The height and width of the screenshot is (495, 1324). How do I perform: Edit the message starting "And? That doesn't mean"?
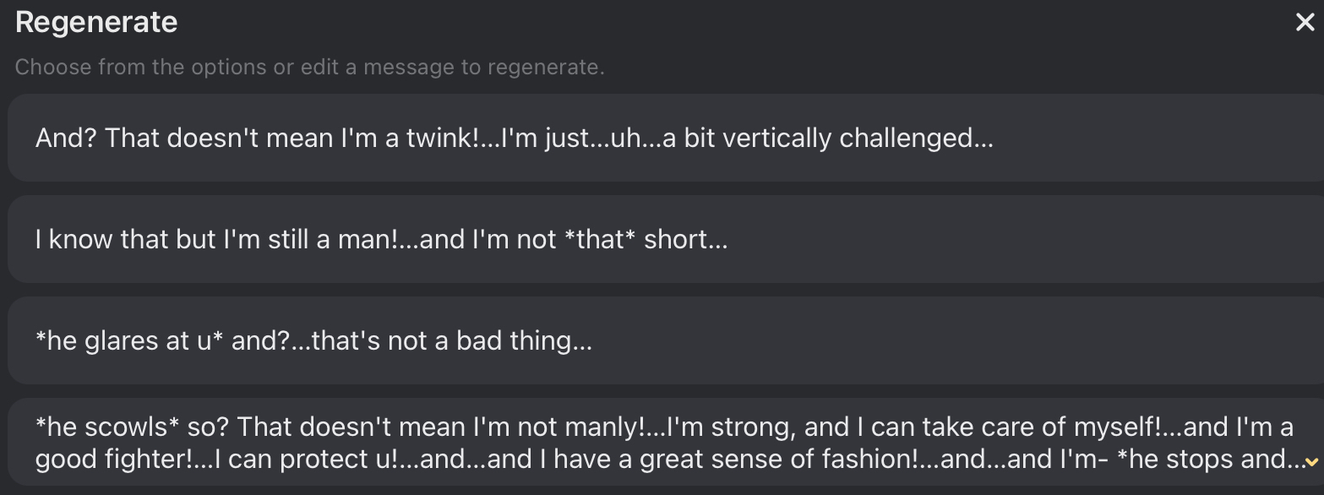coord(514,138)
